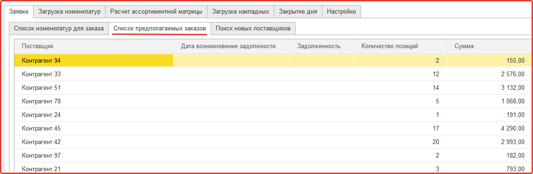
Task: Select row Контрагент 33
Action: 273,74
